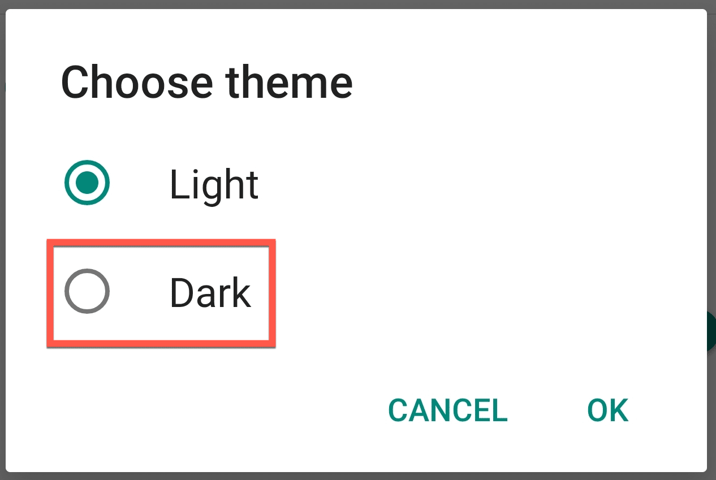Click the filled radio circle beside Light
This screenshot has height=480, width=716.
click(87, 182)
